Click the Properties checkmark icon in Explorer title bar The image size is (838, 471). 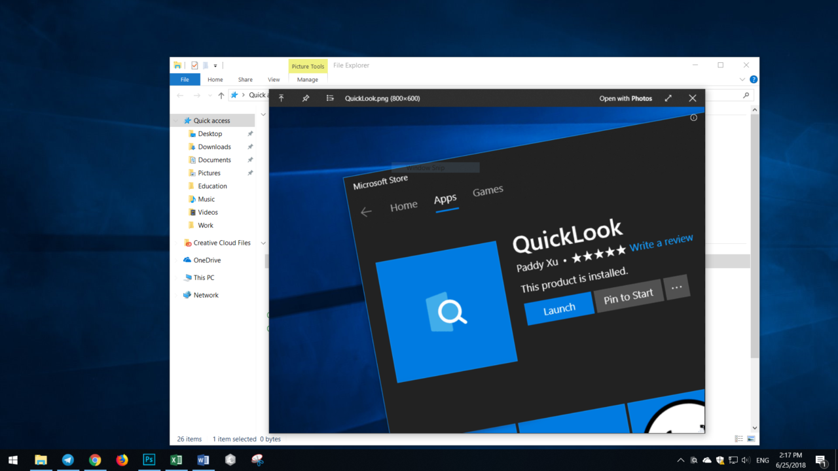(x=194, y=65)
